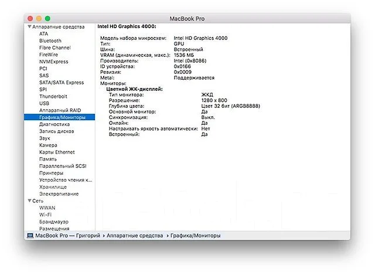This screenshot has width=375, height=275.
Task: Close window with the red button
Action: coord(30,18)
